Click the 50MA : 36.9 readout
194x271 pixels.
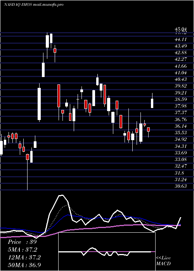(x=24, y=265)
